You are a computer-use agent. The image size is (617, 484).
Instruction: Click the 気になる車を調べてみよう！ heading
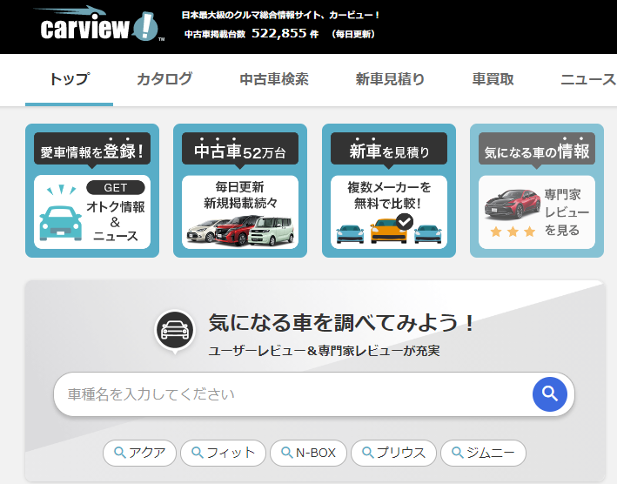pyautogui.click(x=342, y=323)
